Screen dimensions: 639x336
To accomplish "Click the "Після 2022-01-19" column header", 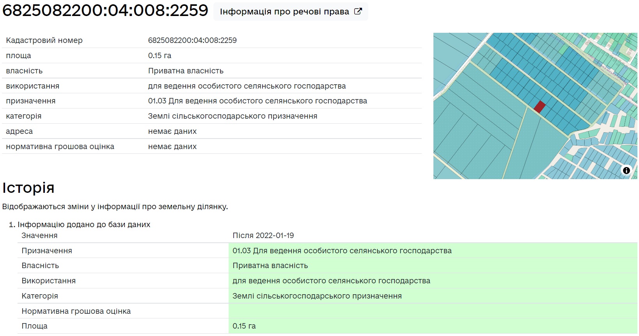I will coord(263,235).
